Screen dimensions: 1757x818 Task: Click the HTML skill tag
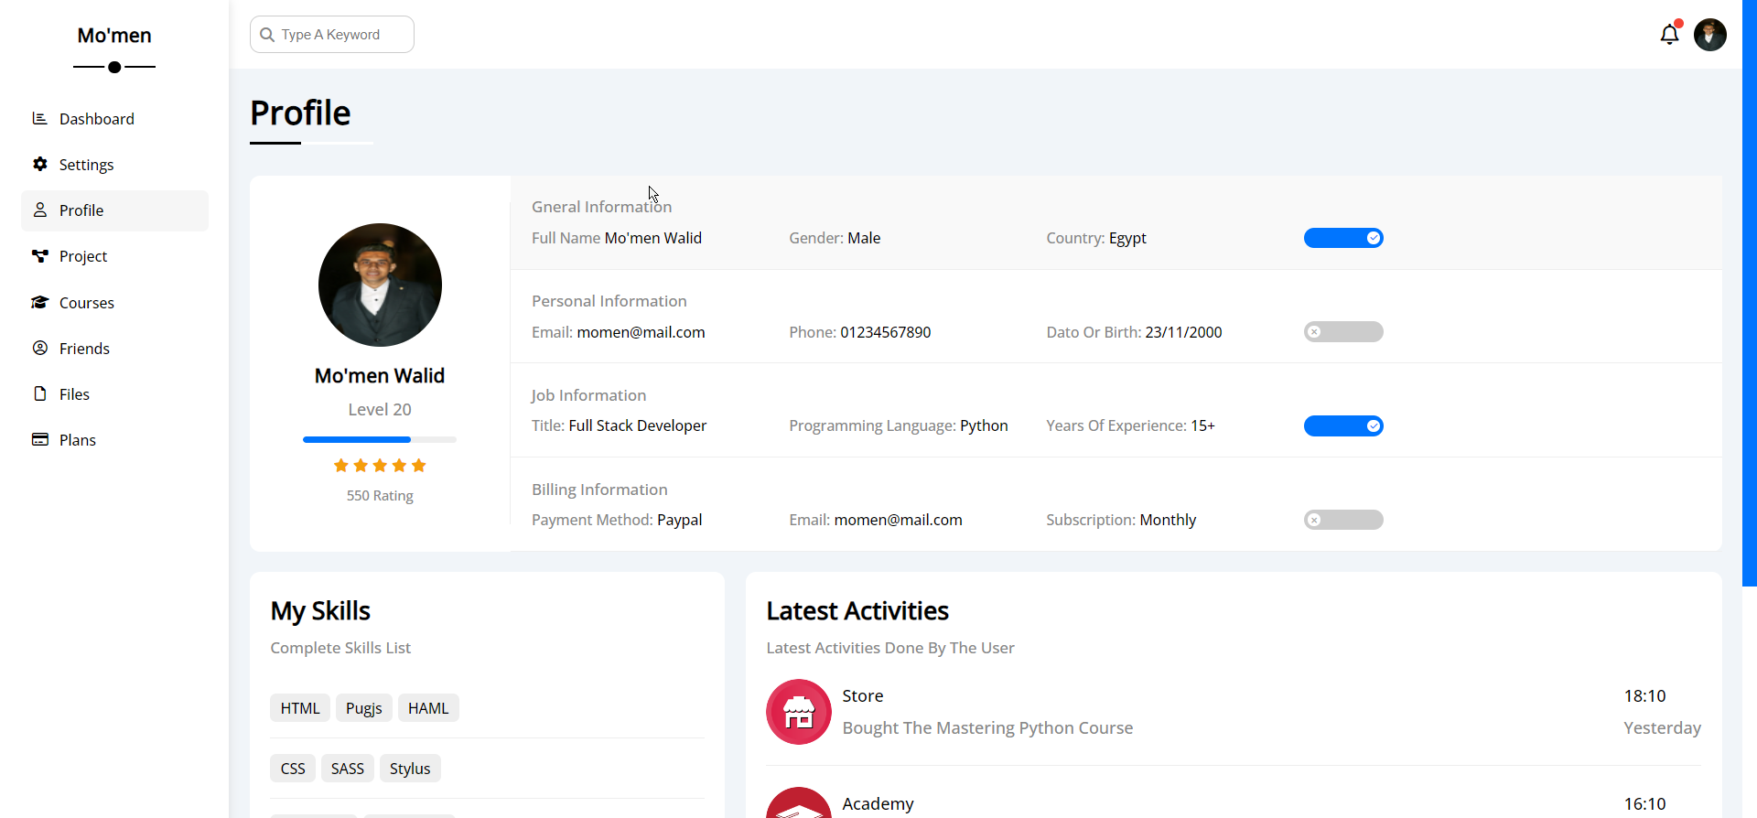300,708
